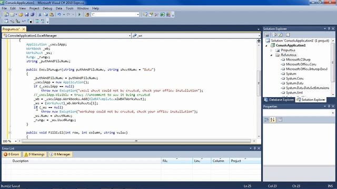Toggle Categorized view in Properties panel
This screenshot has width=337, height=189.
pos(266,120)
